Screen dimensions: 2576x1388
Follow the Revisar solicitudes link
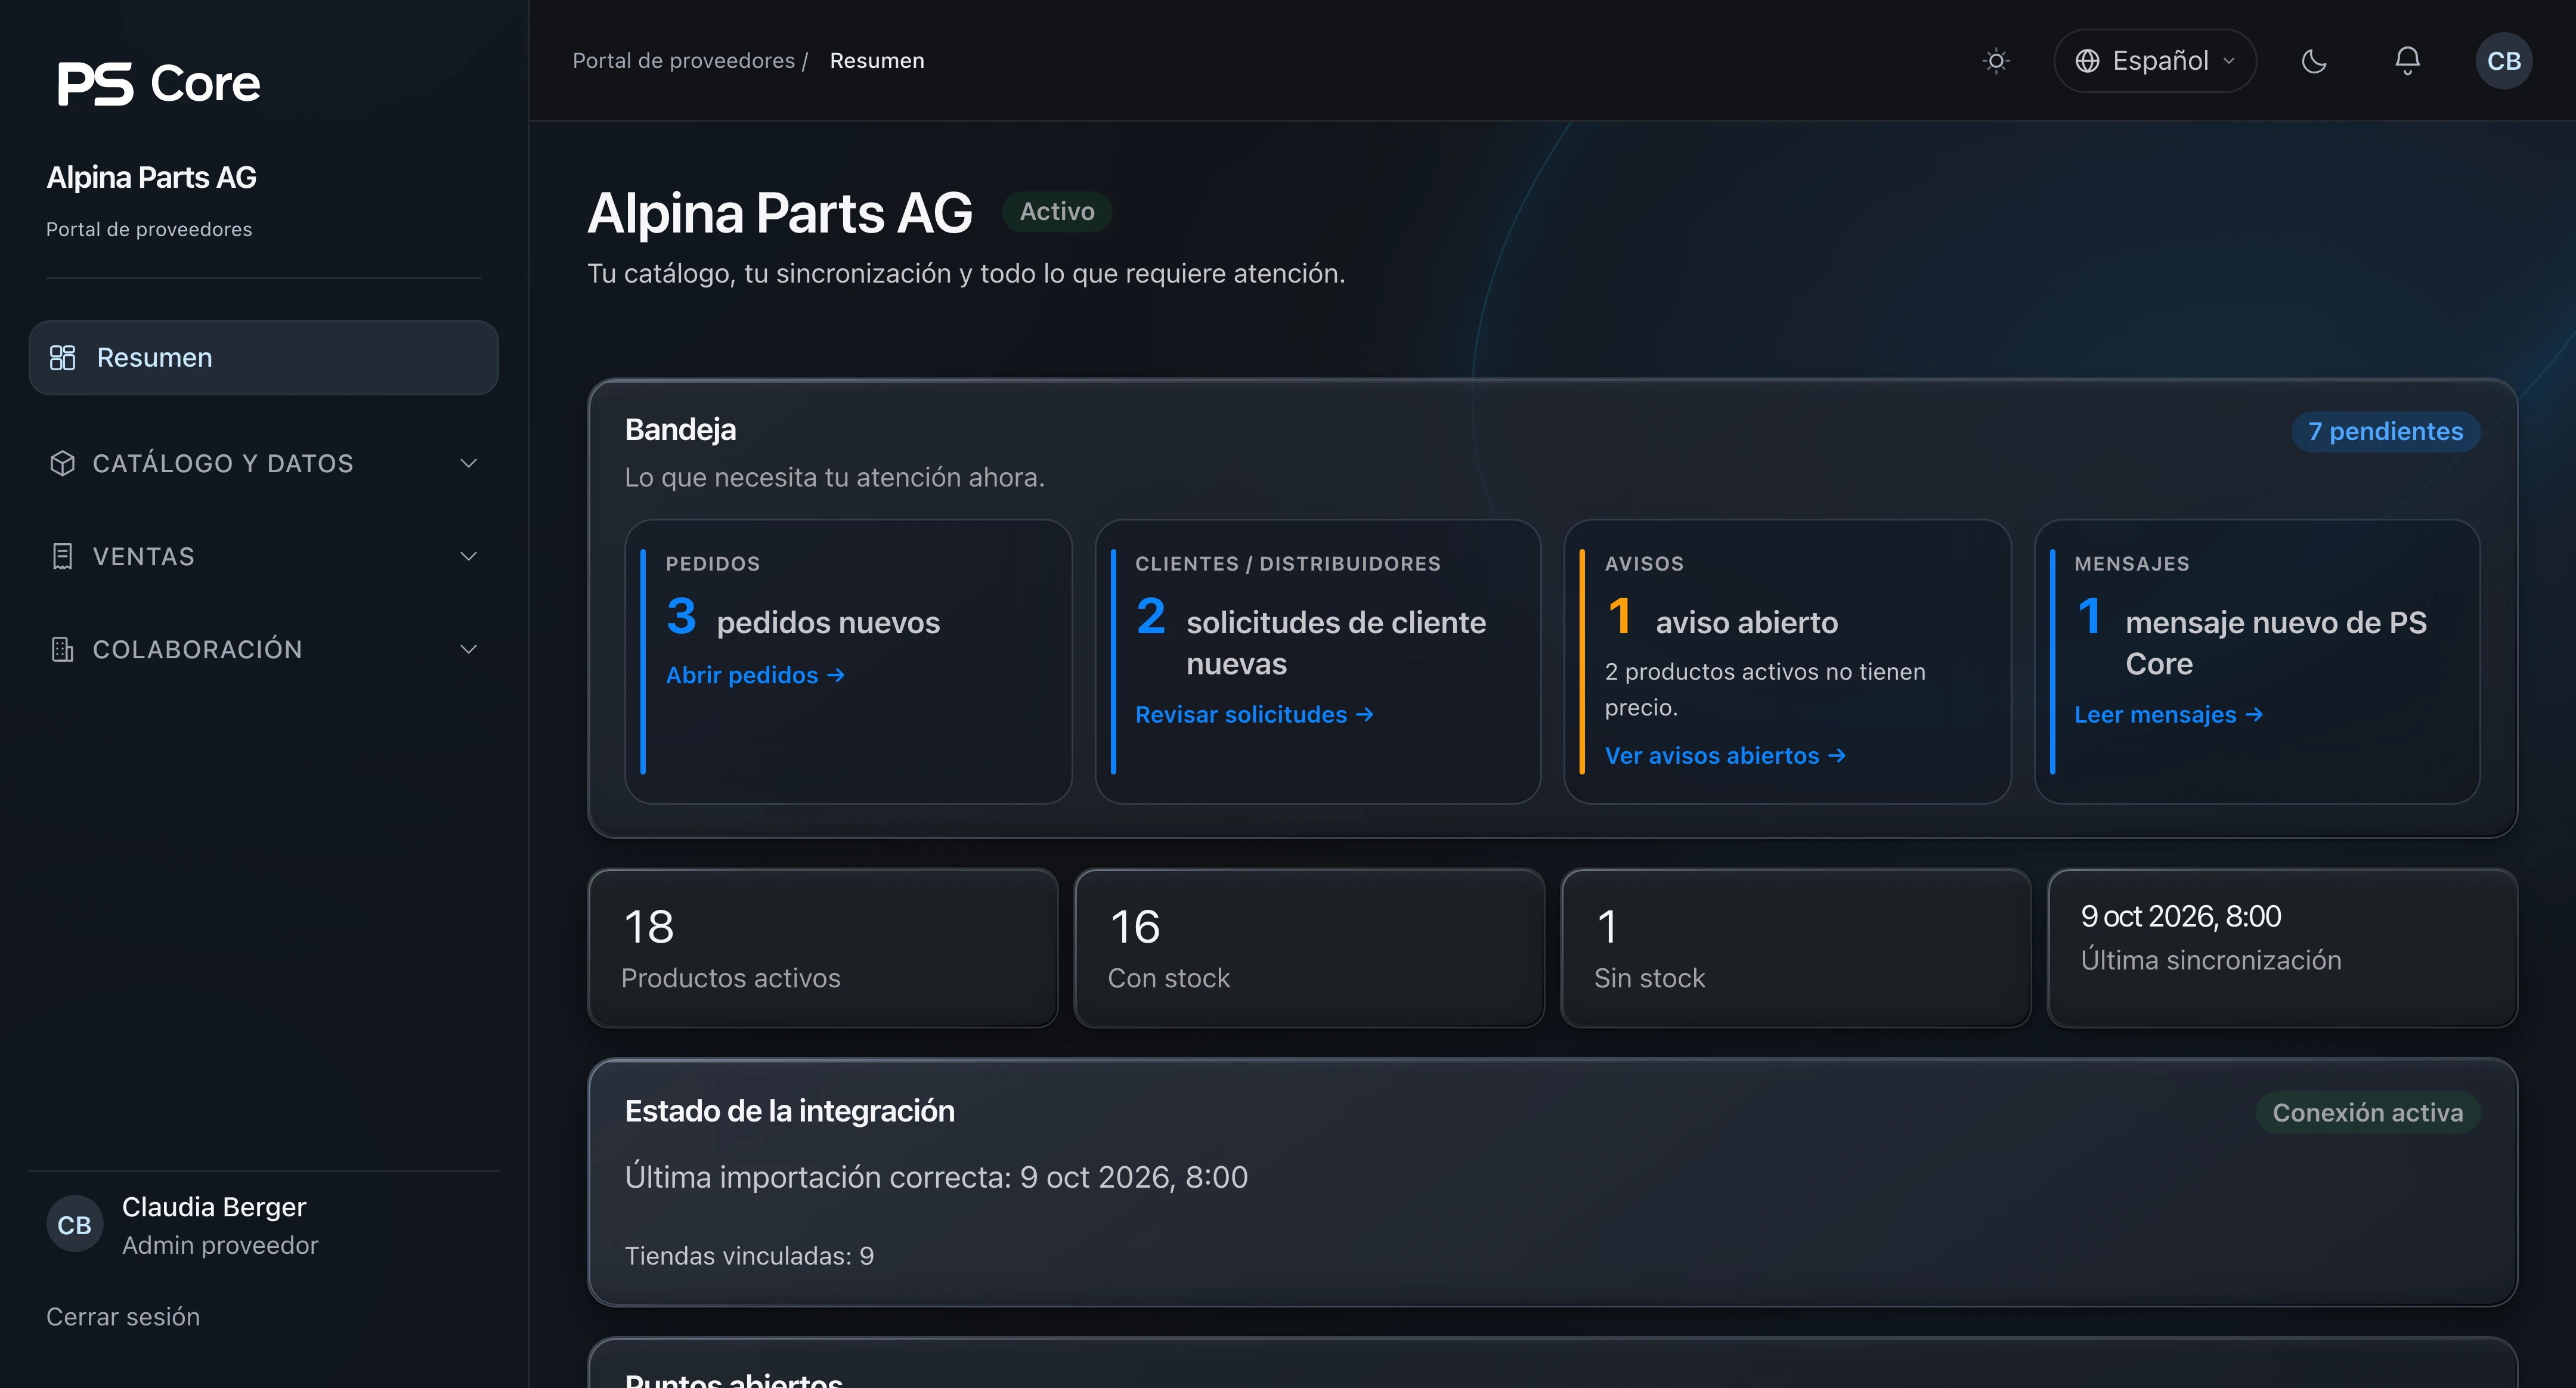pyautogui.click(x=1254, y=715)
